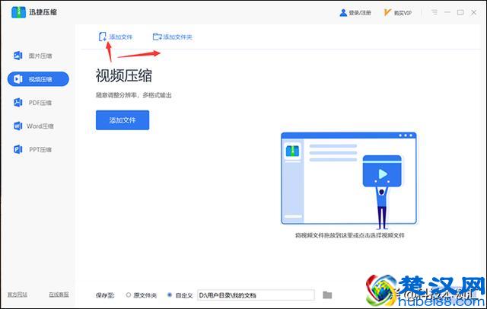Switch to the Word压缩 tab
The image size is (487, 309).
[x=38, y=126]
